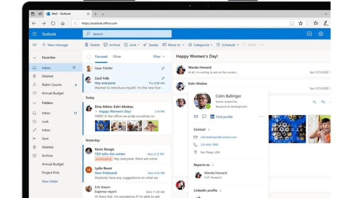Screen dimensions: 352x198
Task: Select the Mail - Outlook browser tab
Action: click(x=67, y=14)
